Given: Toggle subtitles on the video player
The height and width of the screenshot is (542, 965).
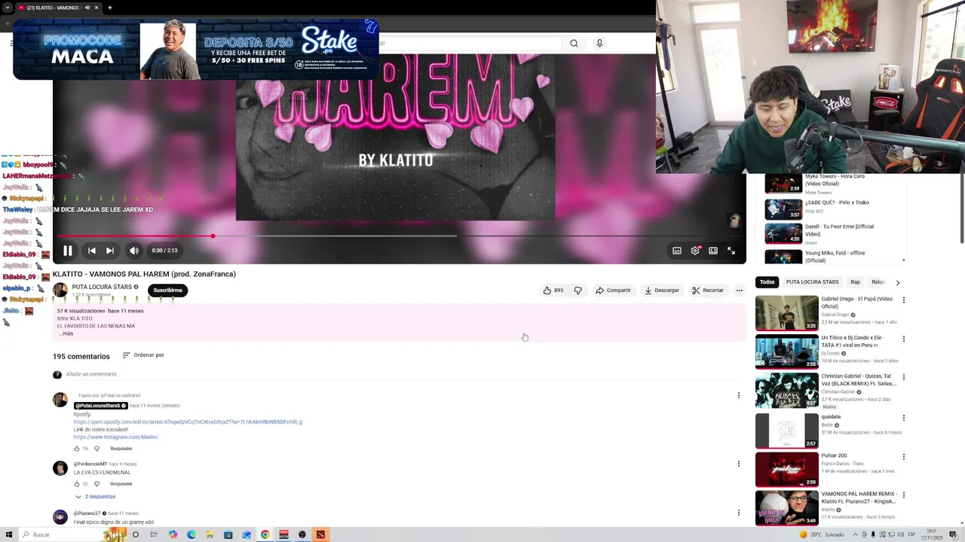Looking at the screenshot, I should coord(677,251).
